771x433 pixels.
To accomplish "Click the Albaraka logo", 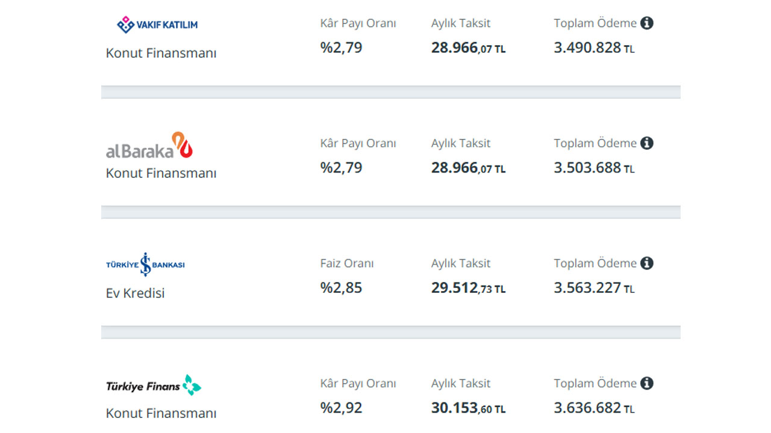I will [x=149, y=146].
